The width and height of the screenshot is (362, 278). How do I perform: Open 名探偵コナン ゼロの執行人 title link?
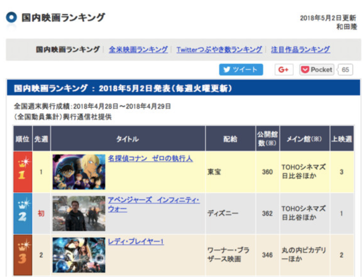click(150, 158)
